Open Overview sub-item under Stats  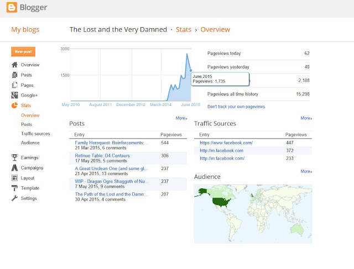click(30, 115)
